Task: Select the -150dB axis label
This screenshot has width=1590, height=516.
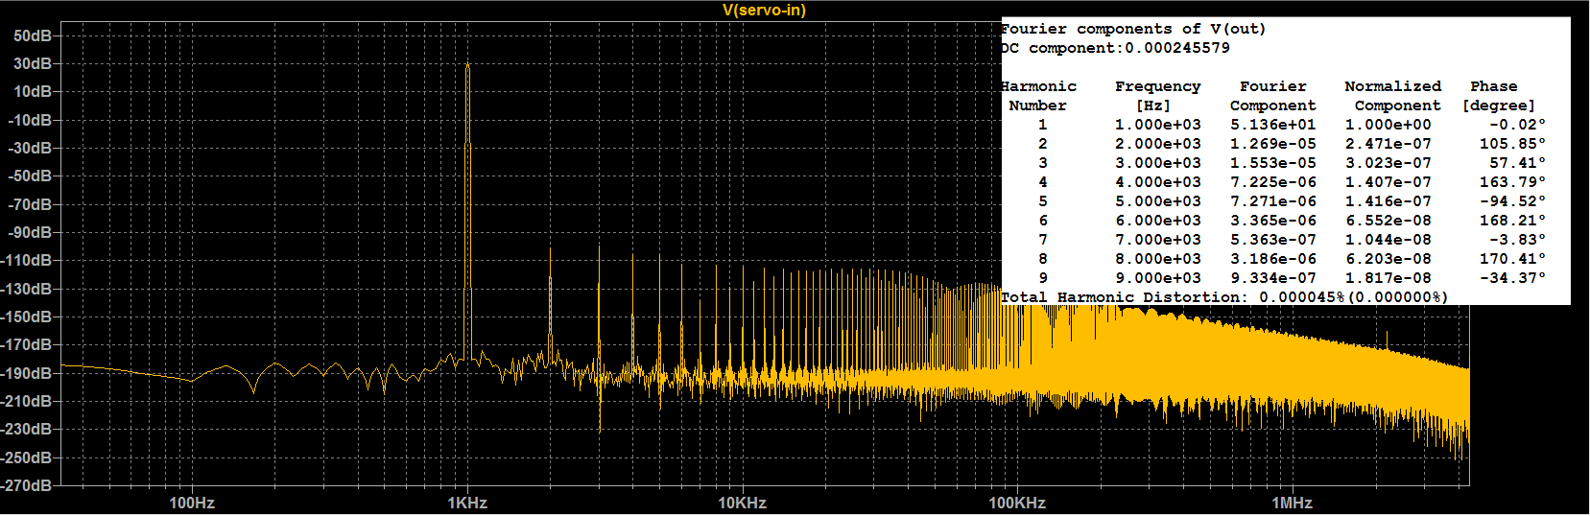Action: (27, 317)
